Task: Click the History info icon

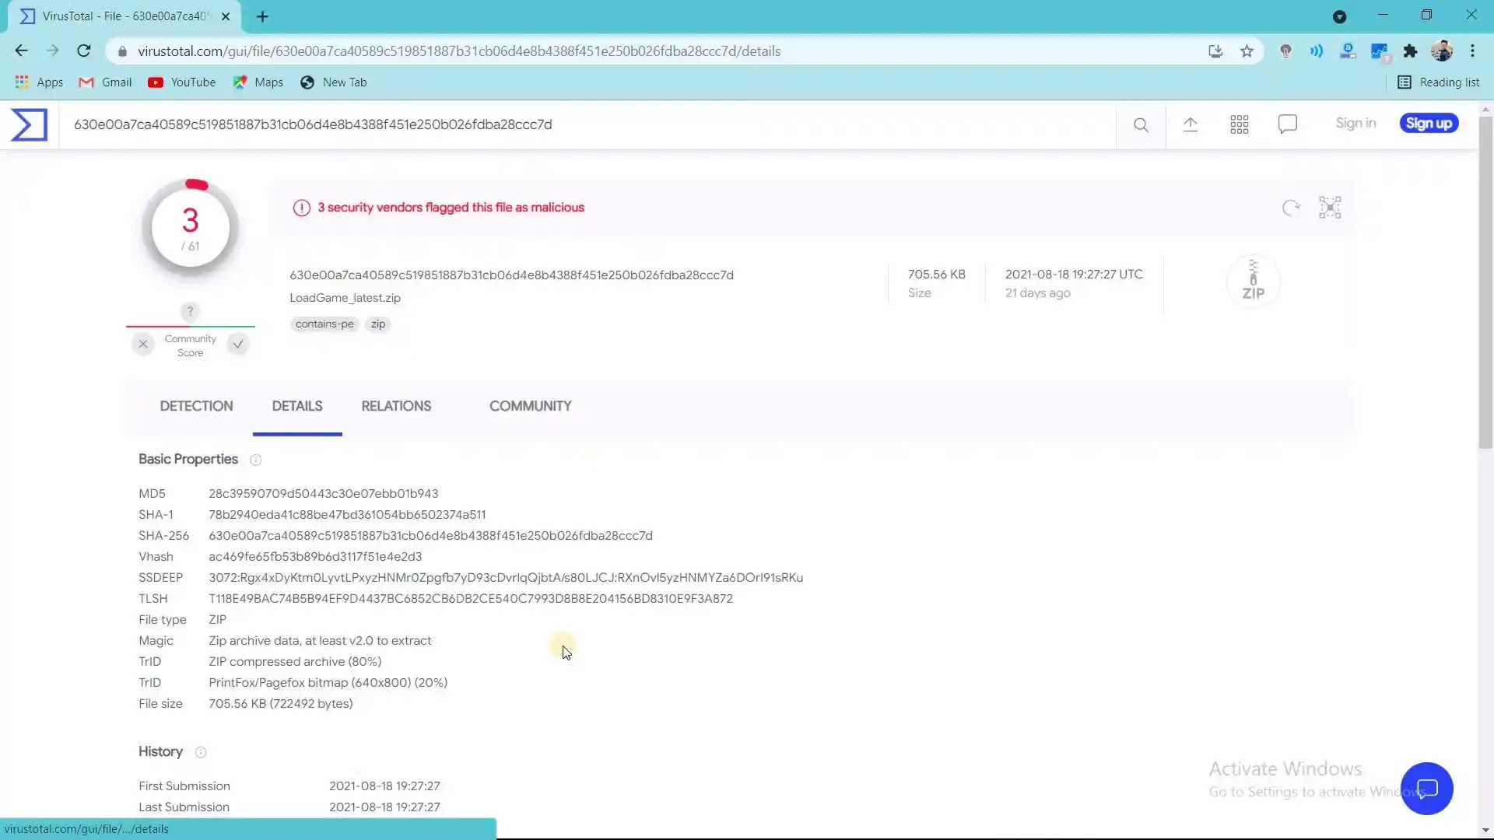Action: tap(201, 752)
